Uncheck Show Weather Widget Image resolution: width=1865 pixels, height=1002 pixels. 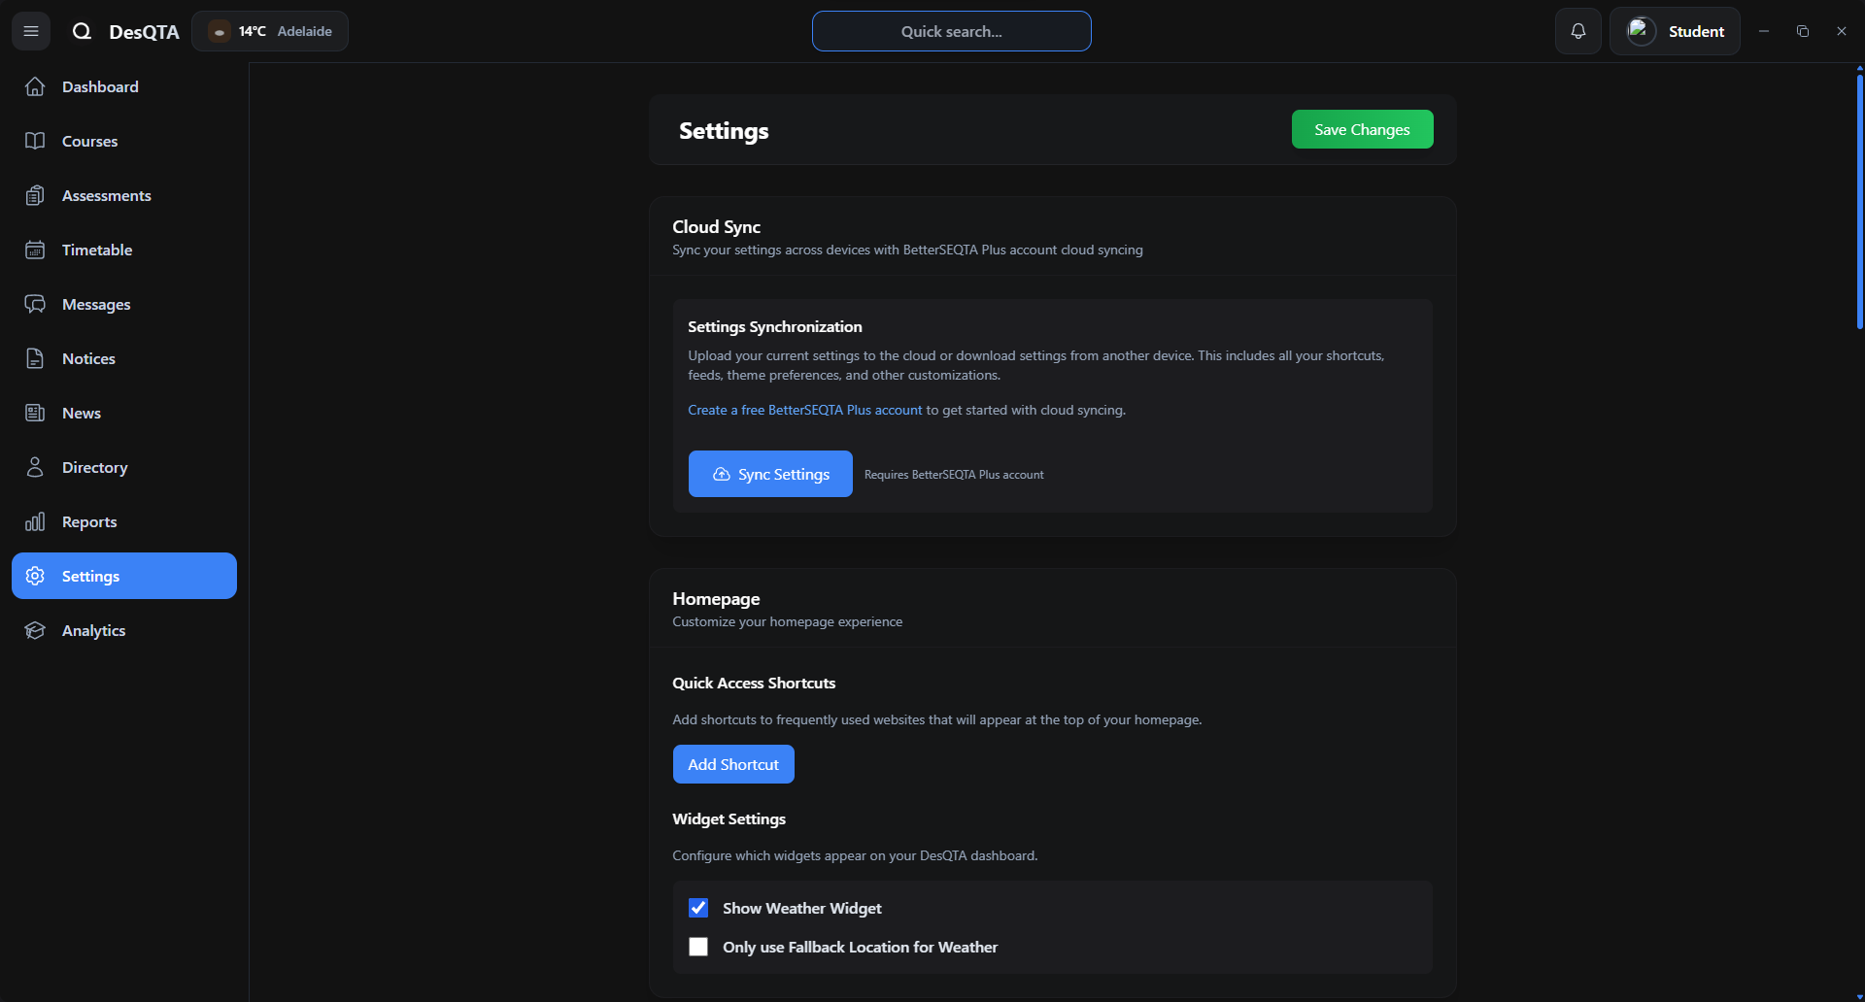[x=698, y=908]
